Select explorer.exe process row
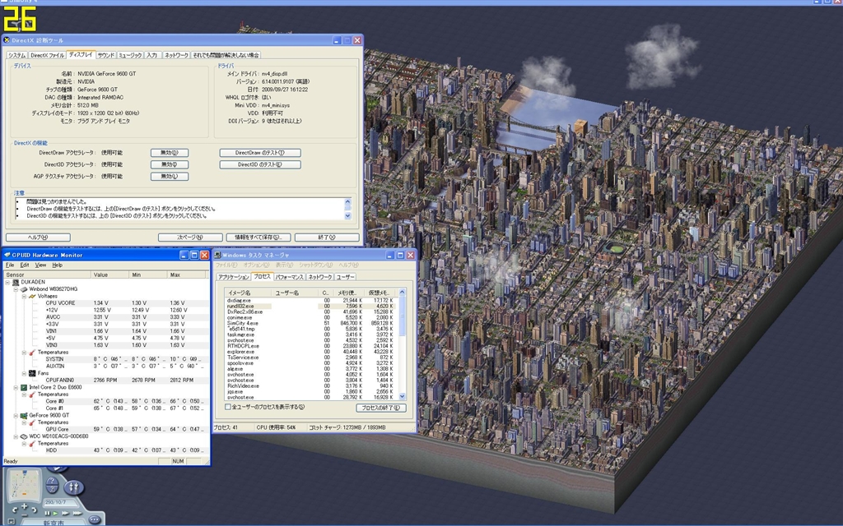This screenshot has width=843, height=526. point(310,352)
